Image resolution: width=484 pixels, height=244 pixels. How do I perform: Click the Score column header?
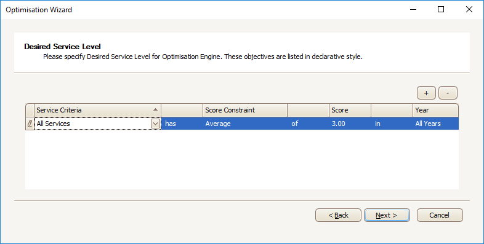pyautogui.click(x=350, y=110)
